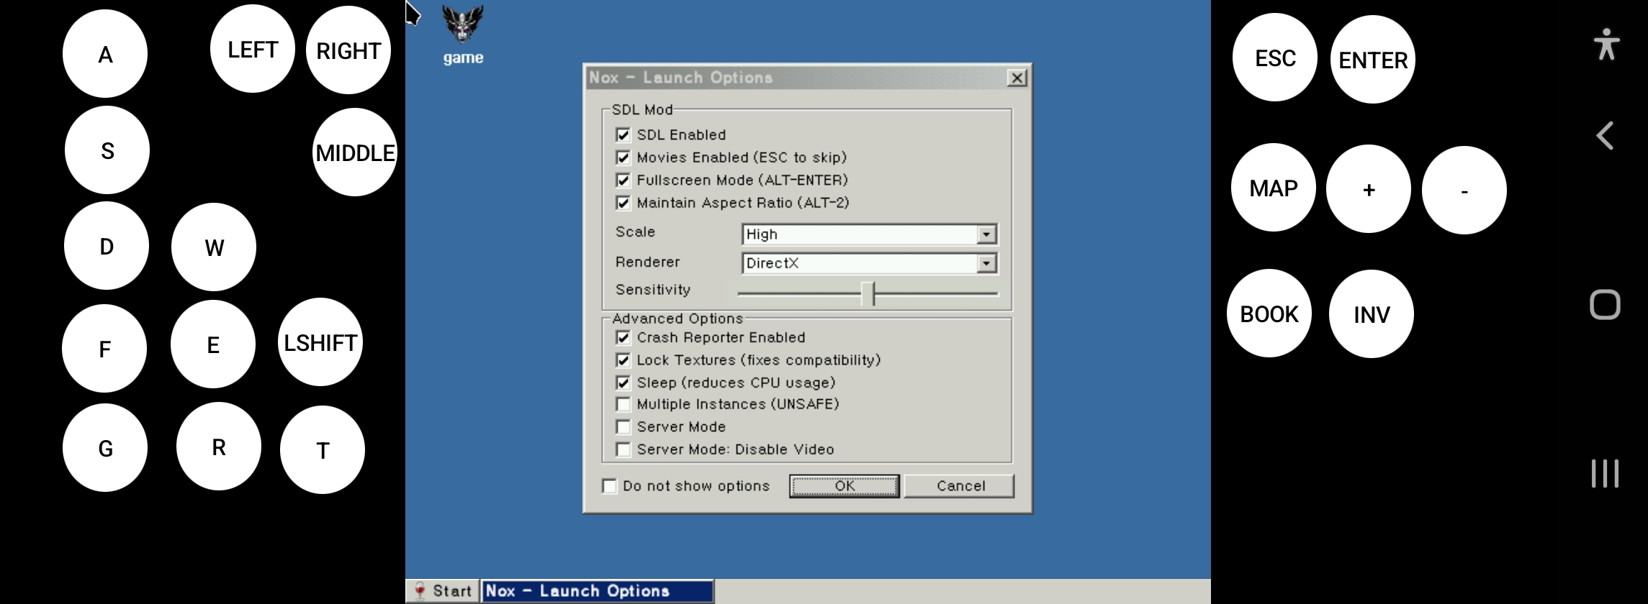Screen dimensions: 1648x604
Task: Tap the F virtual key
Action: (x=104, y=349)
